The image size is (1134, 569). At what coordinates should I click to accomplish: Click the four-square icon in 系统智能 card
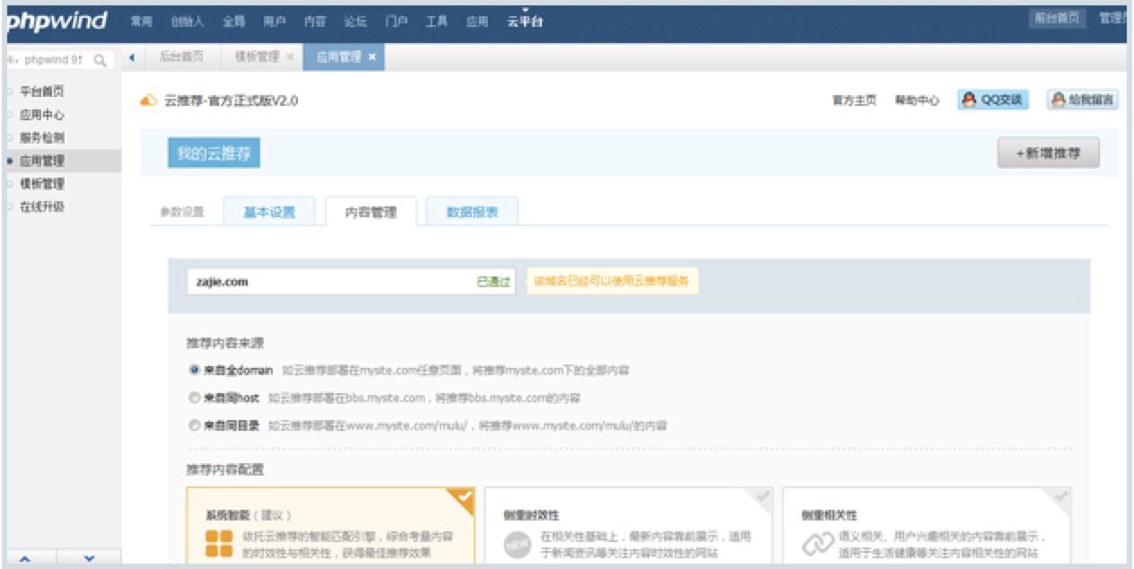219,542
